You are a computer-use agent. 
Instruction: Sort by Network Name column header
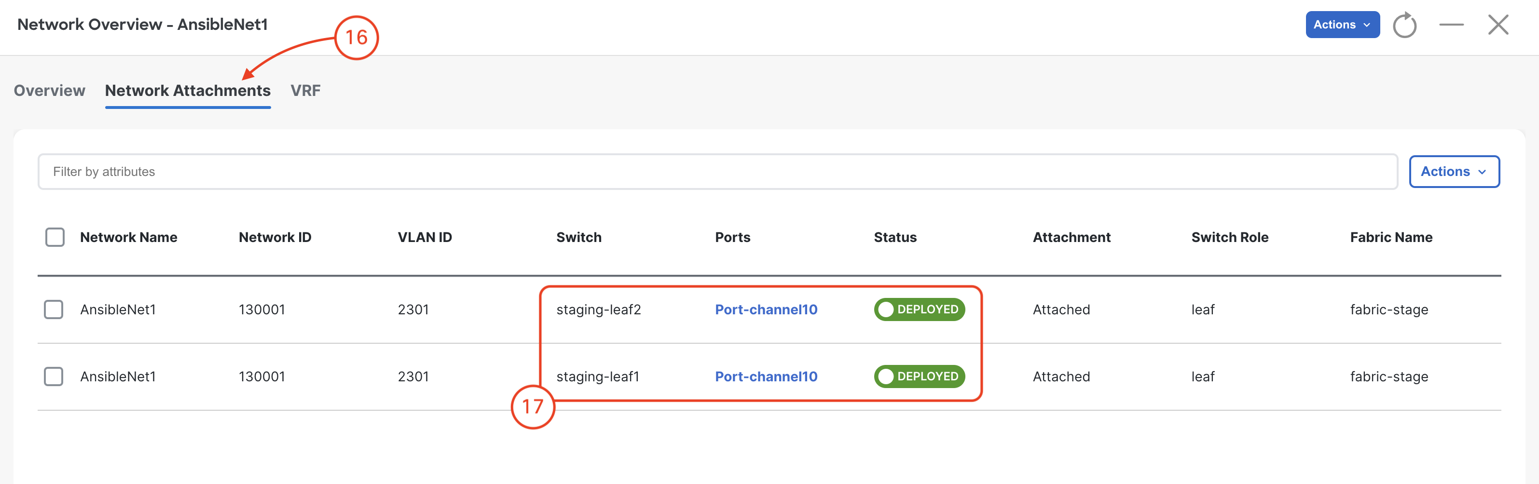click(128, 238)
